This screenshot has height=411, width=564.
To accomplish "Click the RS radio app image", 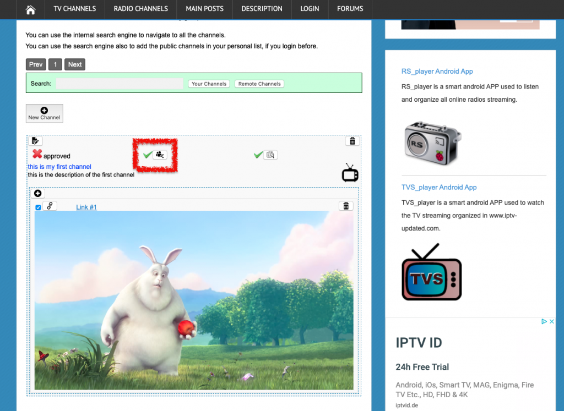I will point(433,144).
